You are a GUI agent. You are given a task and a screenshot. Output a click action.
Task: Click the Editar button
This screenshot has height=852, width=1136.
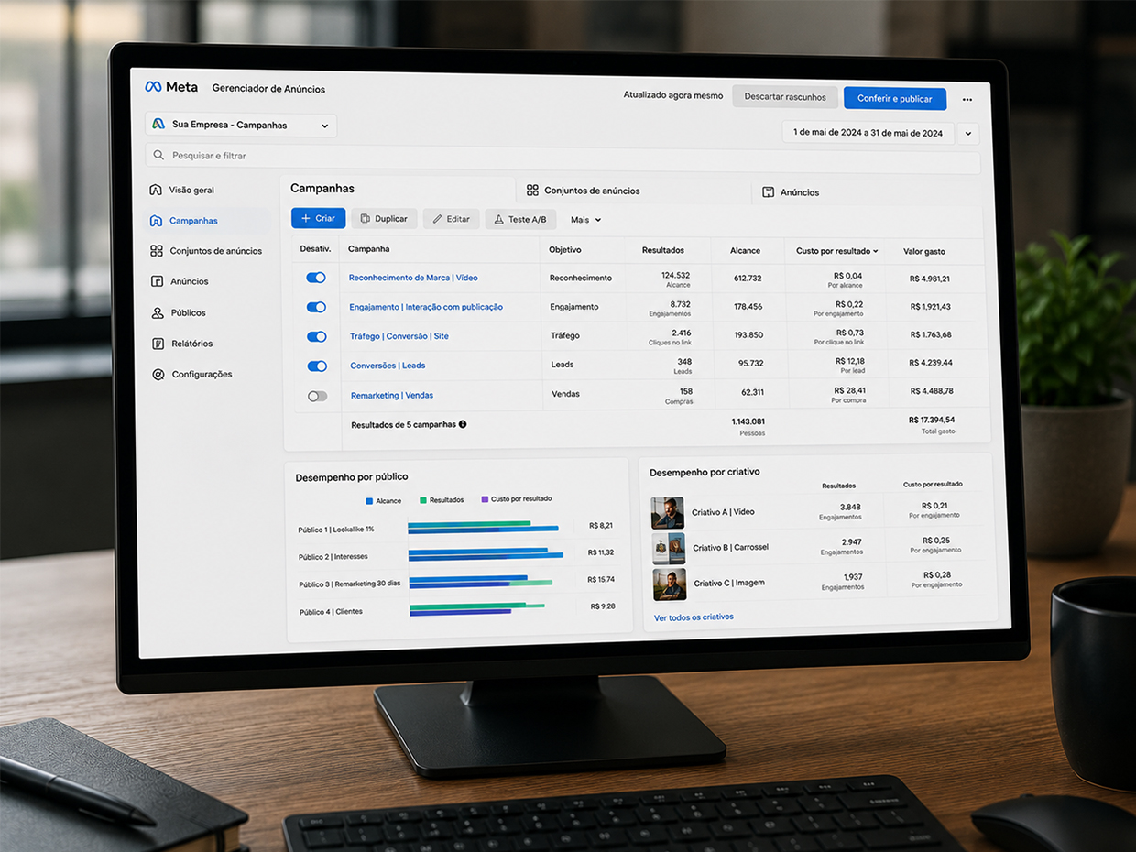click(451, 219)
